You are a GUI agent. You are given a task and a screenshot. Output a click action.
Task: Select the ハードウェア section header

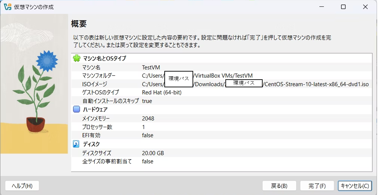pos(95,110)
